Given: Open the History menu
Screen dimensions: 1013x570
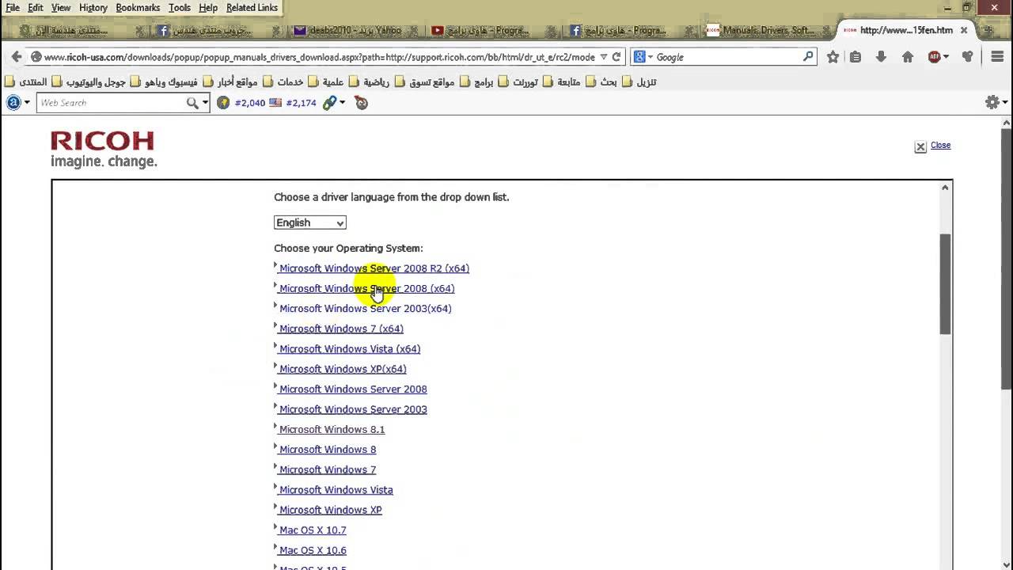Looking at the screenshot, I should pyautogui.click(x=93, y=7).
